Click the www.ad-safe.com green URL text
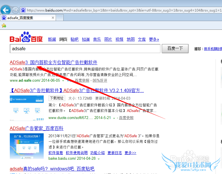The image size is (222, 174). coord(25,81)
